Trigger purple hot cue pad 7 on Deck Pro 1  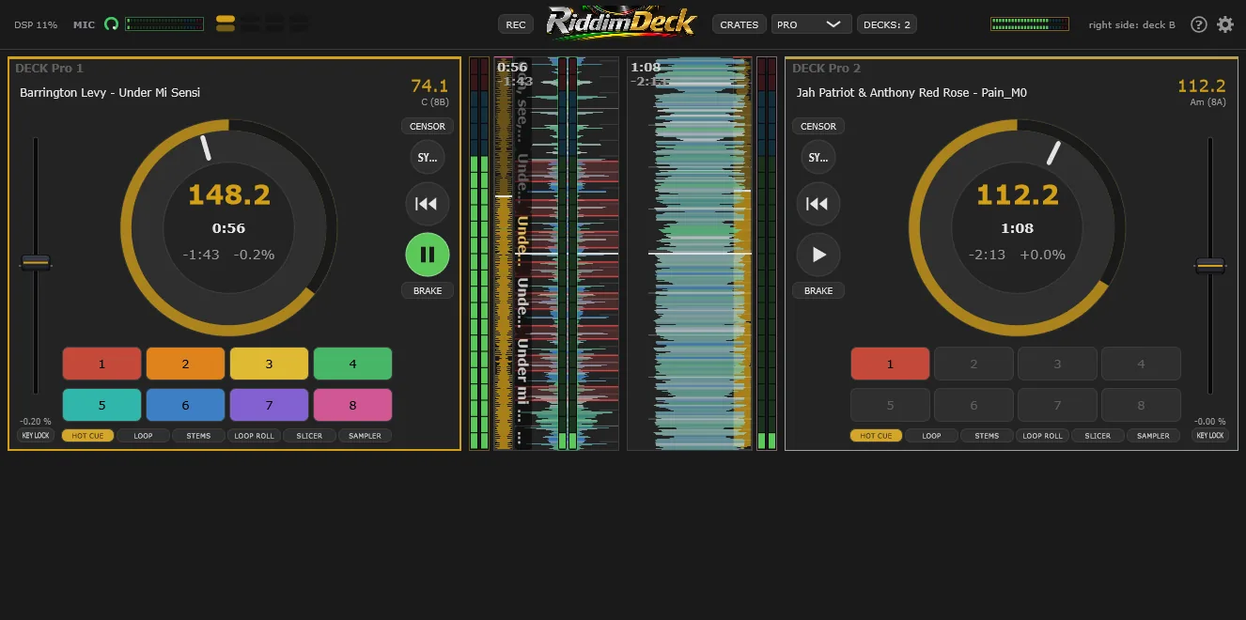269,405
